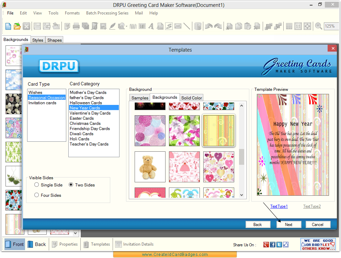Select the text 'A' tool icon

coord(151,26)
